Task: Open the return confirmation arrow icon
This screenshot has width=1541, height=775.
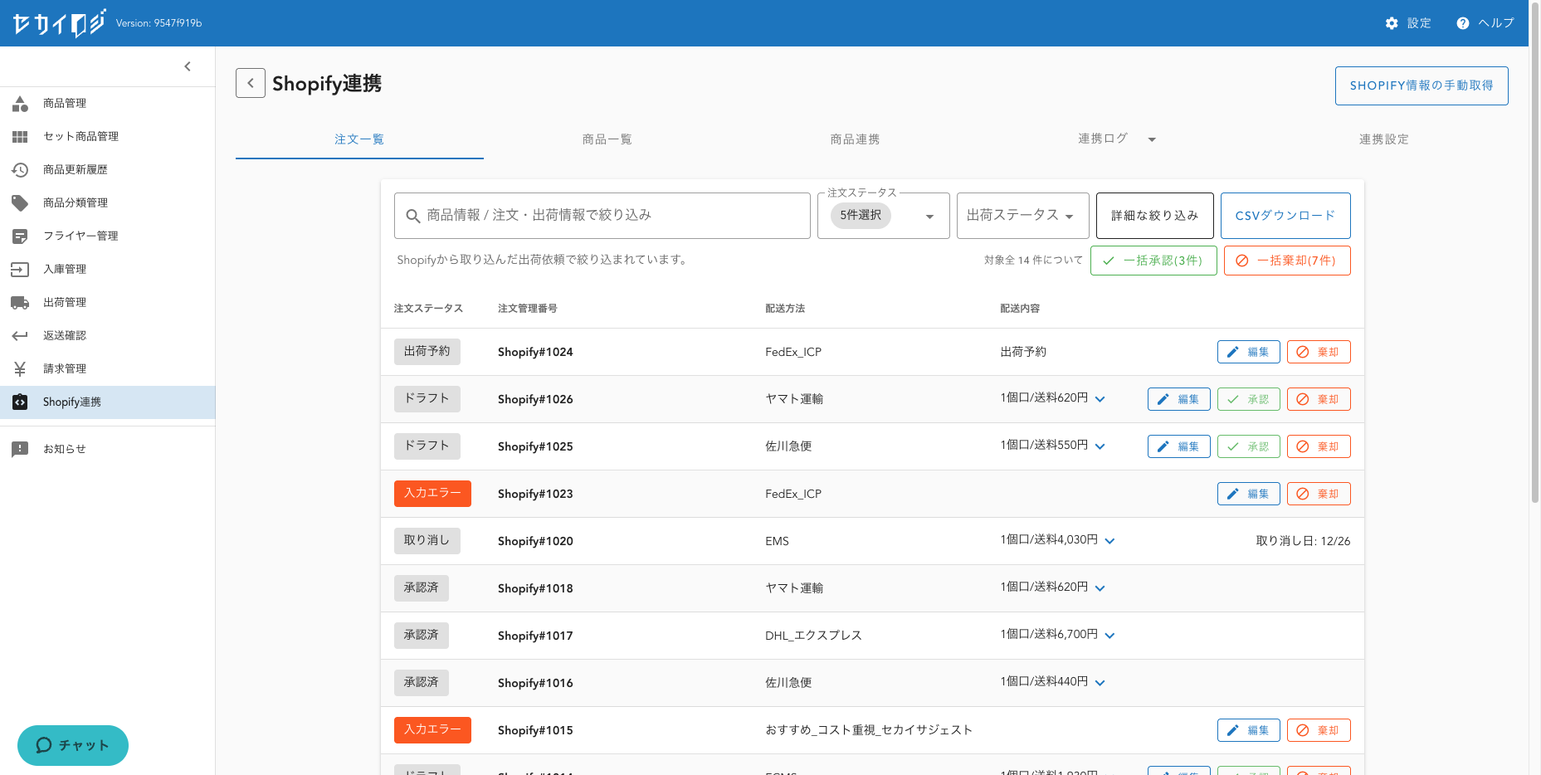Action: (x=20, y=336)
